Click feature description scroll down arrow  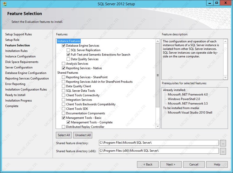tap(225, 77)
